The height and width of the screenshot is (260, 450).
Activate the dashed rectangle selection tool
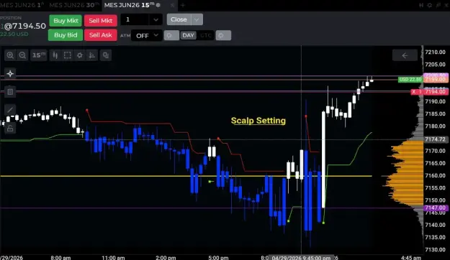click(x=68, y=55)
